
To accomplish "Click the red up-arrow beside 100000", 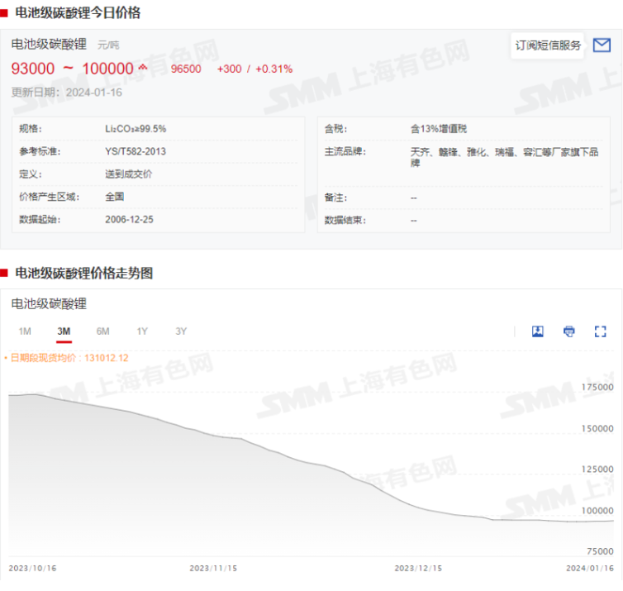I will [x=143, y=68].
